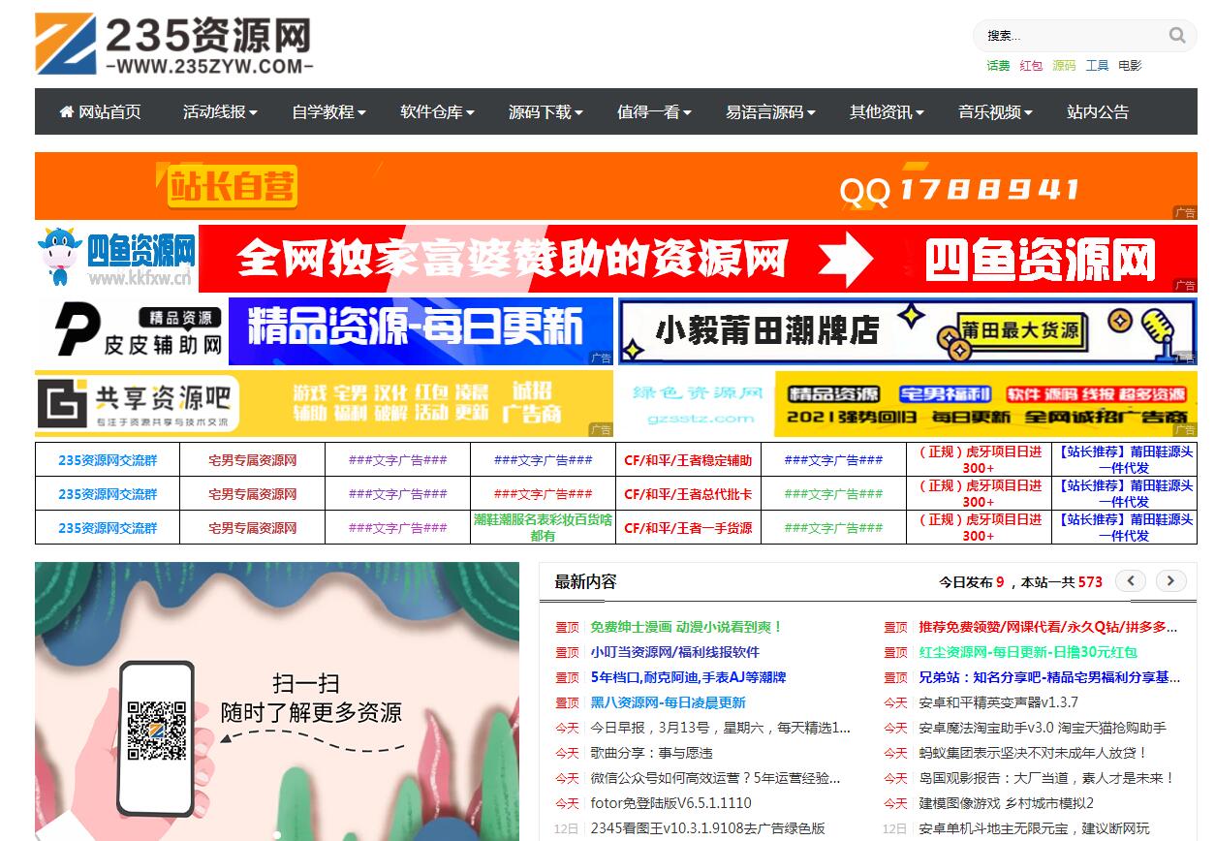Click 宅男专属资源网 in second table row
This screenshot has height=841, width=1215.
click(x=253, y=494)
